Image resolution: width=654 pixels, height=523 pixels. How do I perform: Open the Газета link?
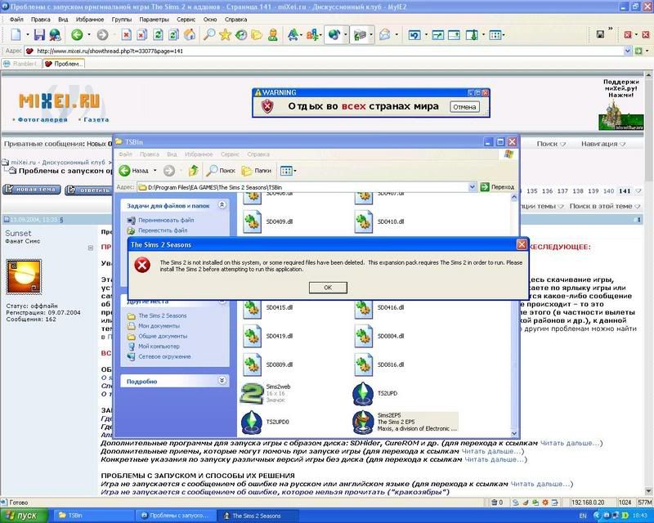click(96, 119)
